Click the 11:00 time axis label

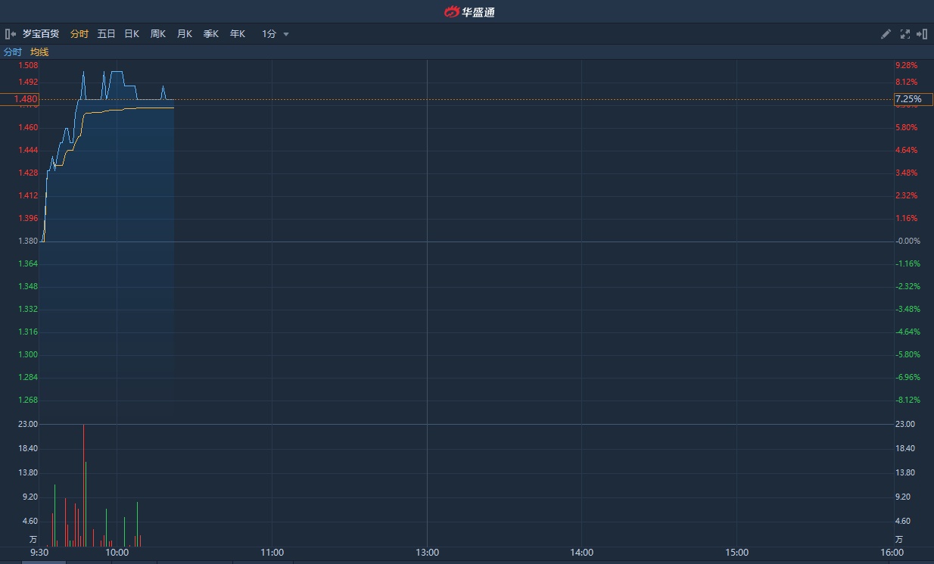272,553
